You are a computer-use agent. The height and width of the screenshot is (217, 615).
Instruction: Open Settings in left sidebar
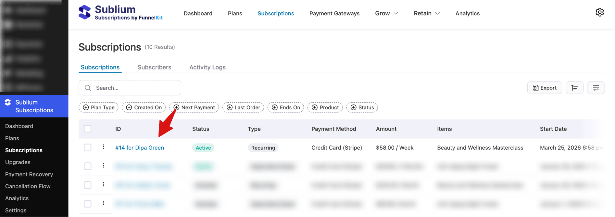click(16, 211)
